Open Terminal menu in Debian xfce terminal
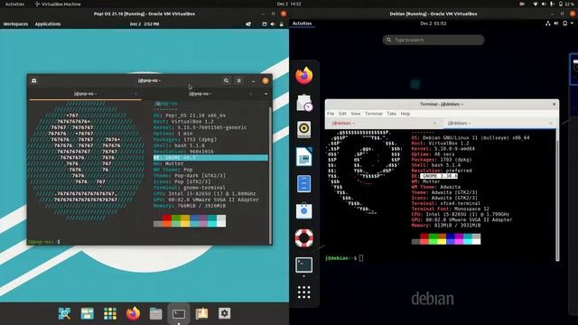Image resolution: width=578 pixels, height=325 pixels. pyautogui.click(x=374, y=114)
